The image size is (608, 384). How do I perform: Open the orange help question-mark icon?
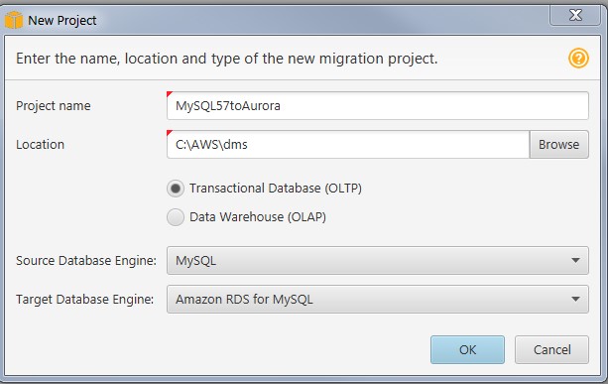click(578, 59)
